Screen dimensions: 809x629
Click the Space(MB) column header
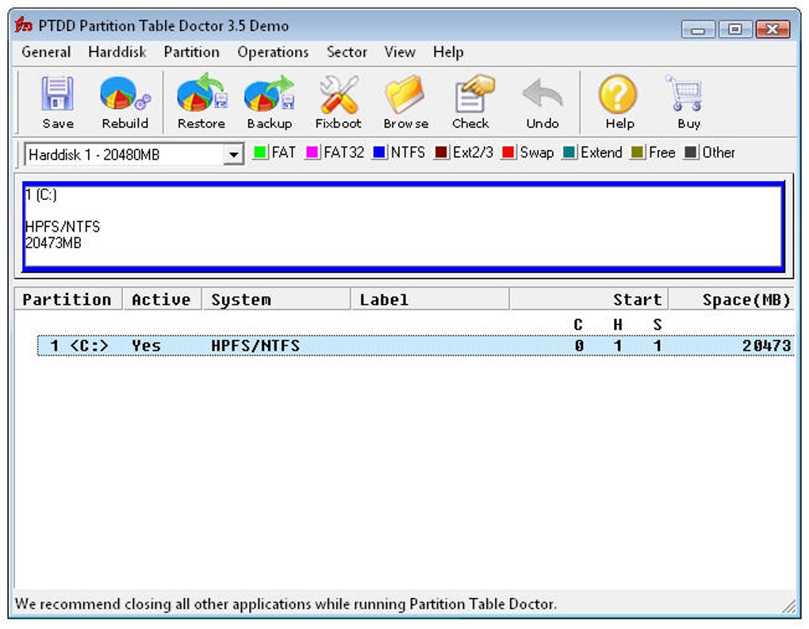[731, 300]
